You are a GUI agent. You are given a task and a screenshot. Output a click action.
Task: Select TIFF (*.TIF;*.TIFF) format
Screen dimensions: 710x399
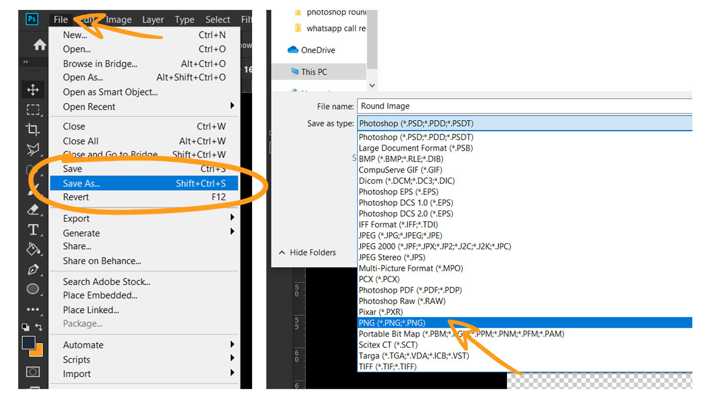click(x=525, y=366)
